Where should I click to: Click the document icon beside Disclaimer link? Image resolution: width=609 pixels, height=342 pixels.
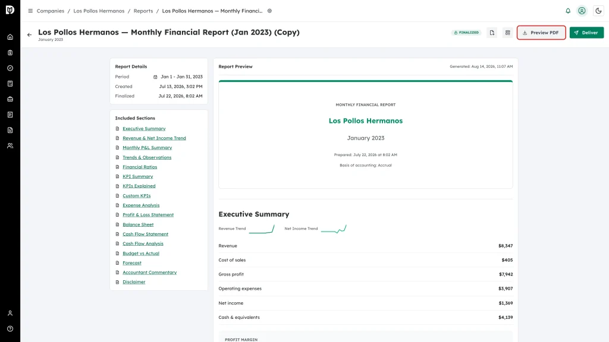pyautogui.click(x=117, y=282)
